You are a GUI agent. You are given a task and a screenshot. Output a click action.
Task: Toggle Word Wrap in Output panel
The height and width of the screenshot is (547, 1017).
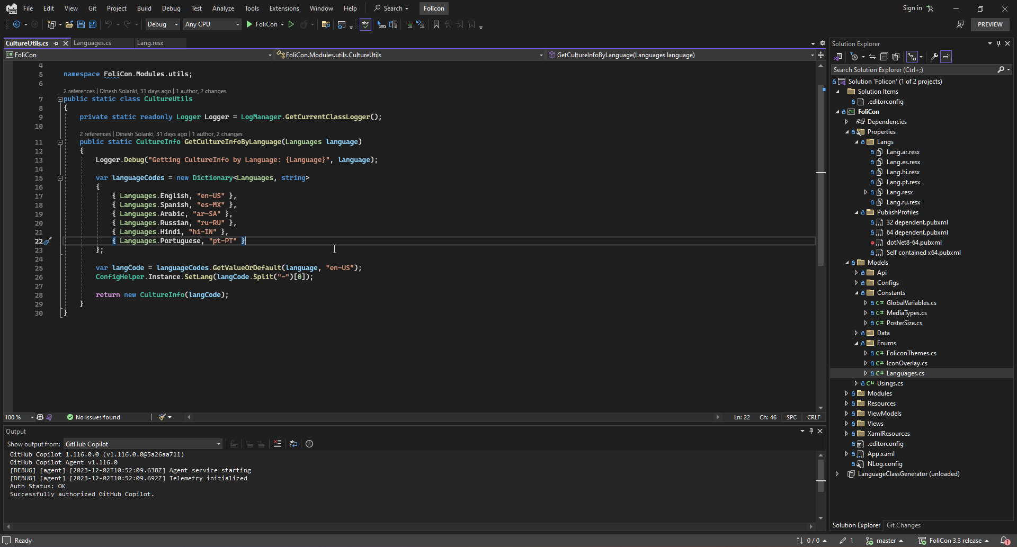(x=293, y=444)
